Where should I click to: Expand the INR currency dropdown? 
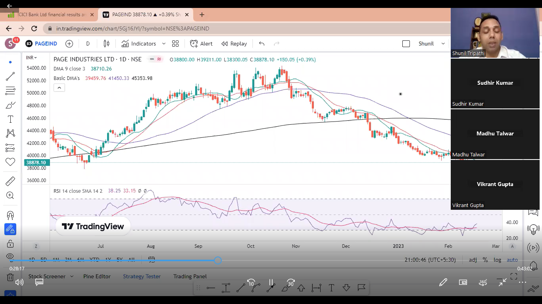[31, 58]
